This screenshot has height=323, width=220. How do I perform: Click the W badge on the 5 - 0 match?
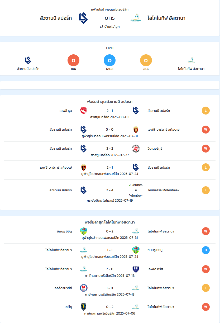[x=206, y=130]
